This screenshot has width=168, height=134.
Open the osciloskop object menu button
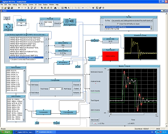point(6,35)
